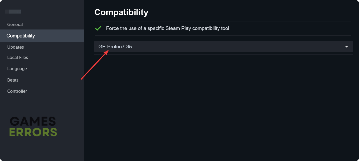Image resolution: width=359 pixels, height=161 pixels.
Task: Click the blurred game title in sidebar
Action: pos(13,11)
